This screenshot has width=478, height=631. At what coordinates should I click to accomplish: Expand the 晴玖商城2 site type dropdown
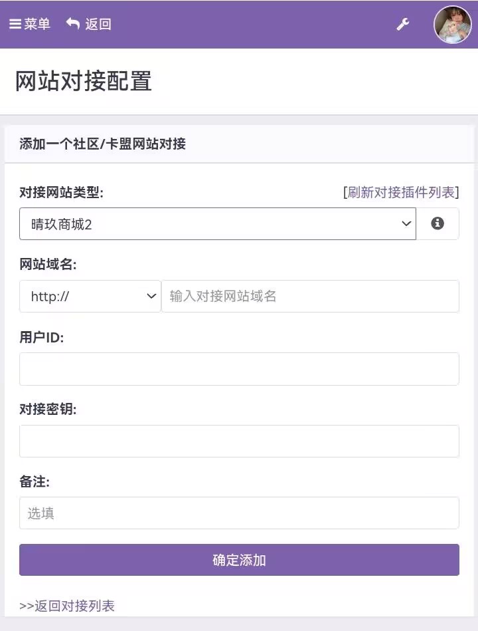tap(217, 224)
